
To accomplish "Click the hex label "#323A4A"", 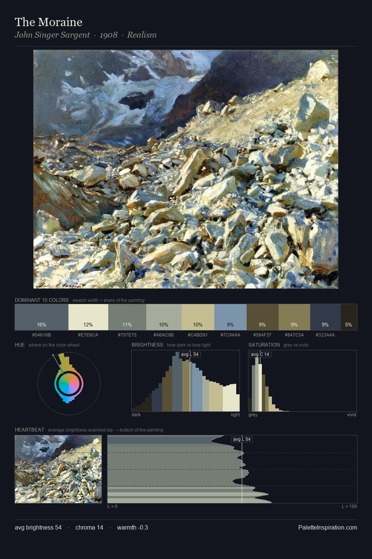I will pos(325,335).
